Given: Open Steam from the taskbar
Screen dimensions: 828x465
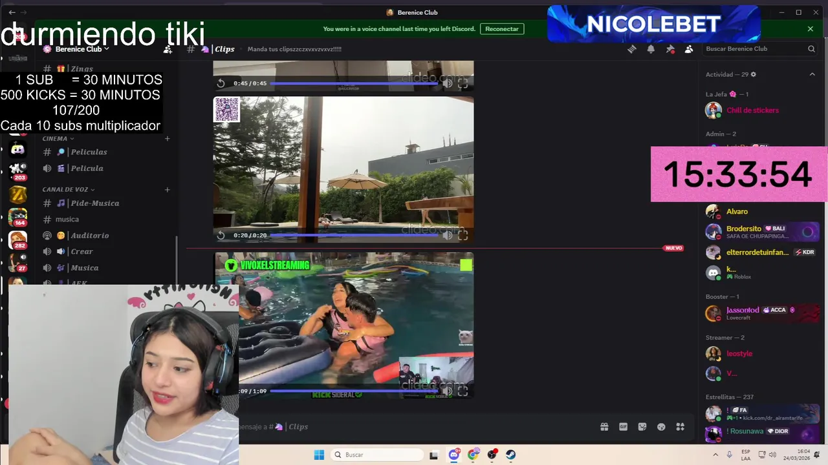Looking at the screenshot, I should click(511, 455).
